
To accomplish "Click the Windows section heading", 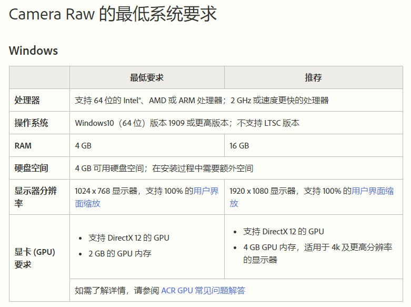I will point(33,51).
